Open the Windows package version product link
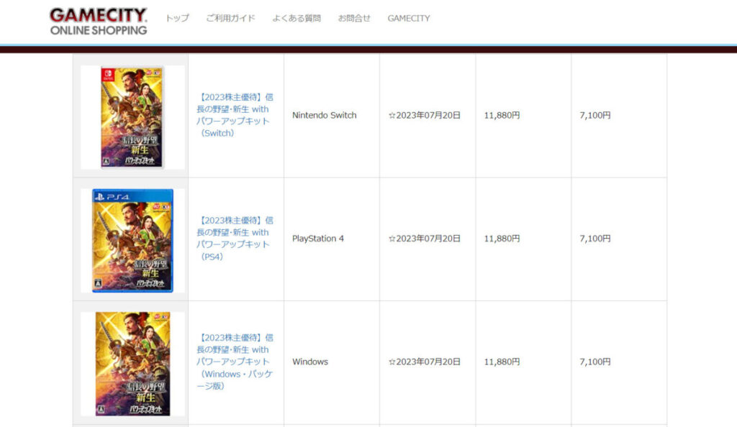Image resolution: width=737 pixels, height=427 pixels. (235, 362)
